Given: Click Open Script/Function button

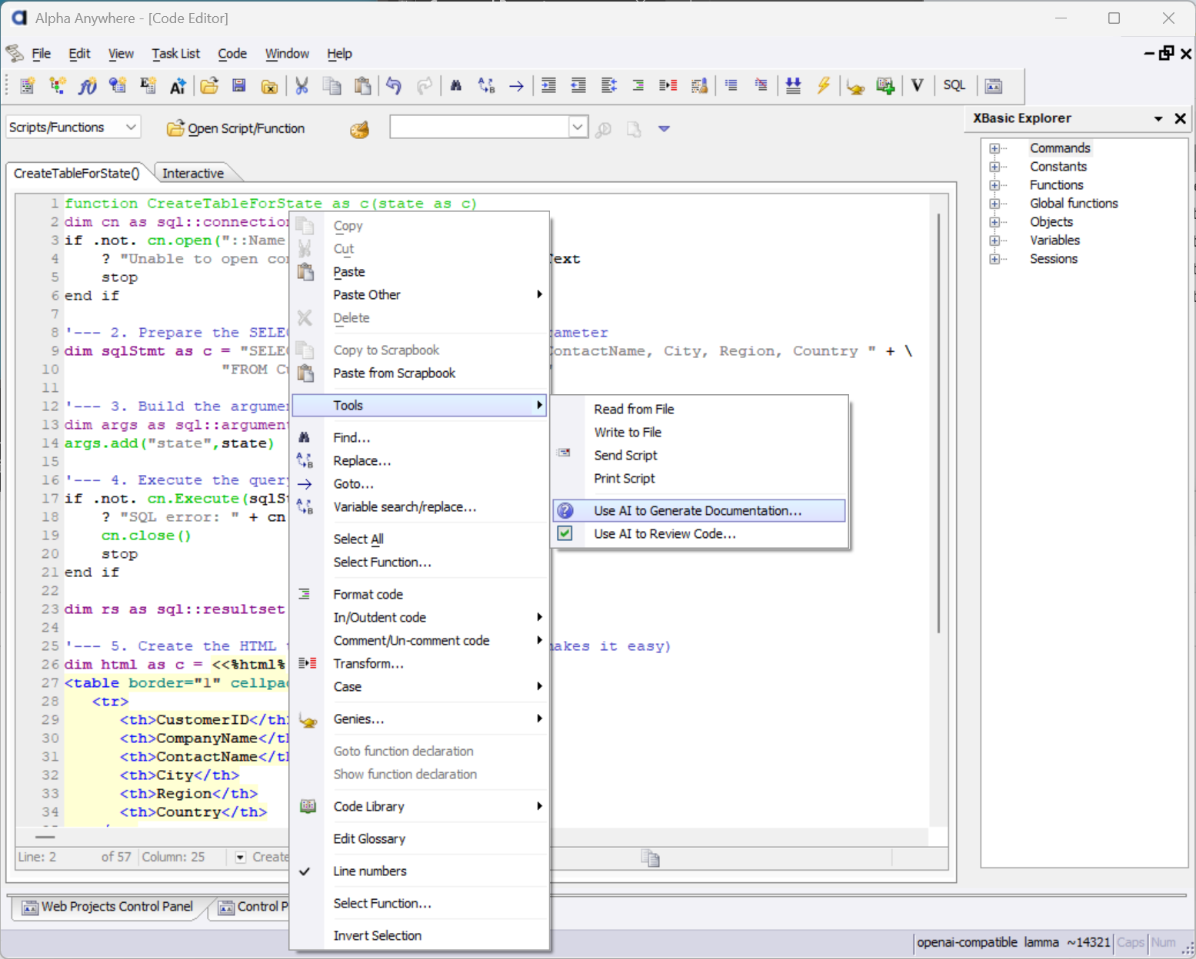Looking at the screenshot, I should click(236, 128).
